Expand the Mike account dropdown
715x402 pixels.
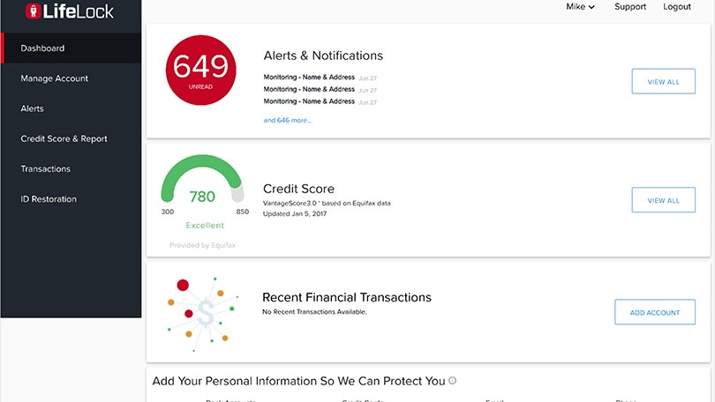click(x=580, y=7)
